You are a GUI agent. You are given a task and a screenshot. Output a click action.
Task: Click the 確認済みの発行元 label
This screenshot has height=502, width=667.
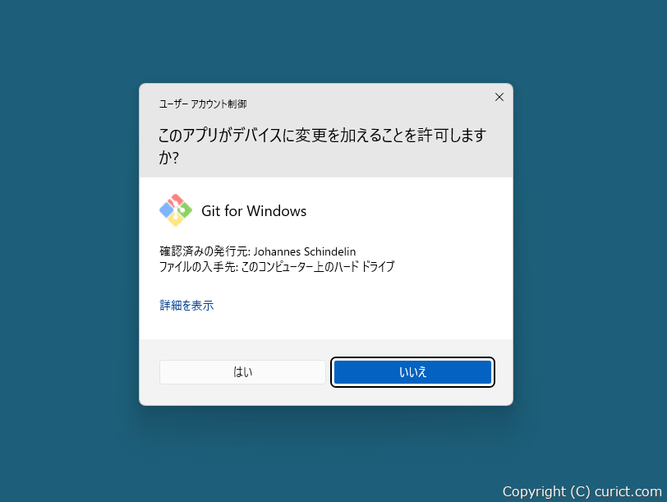(205, 251)
